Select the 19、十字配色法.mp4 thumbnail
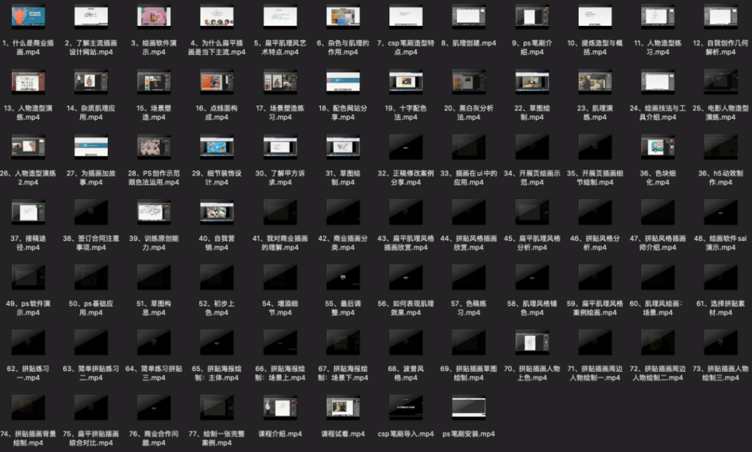 [406, 81]
